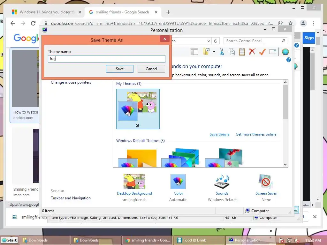This screenshot has height=245, width=327.
Task: Click the teal shell icon in toolbar
Action: click(x=285, y=51)
